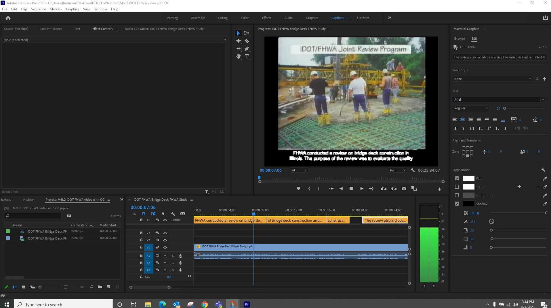Mute audio track A1
Image resolution: width=551 pixels, height=308 pixels.
pos(165,256)
